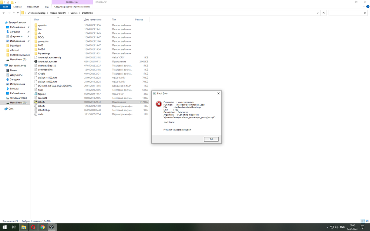The height and width of the screenshot is (231, 370).
Task: Open the DOCs folder icon
Action: 36,37
